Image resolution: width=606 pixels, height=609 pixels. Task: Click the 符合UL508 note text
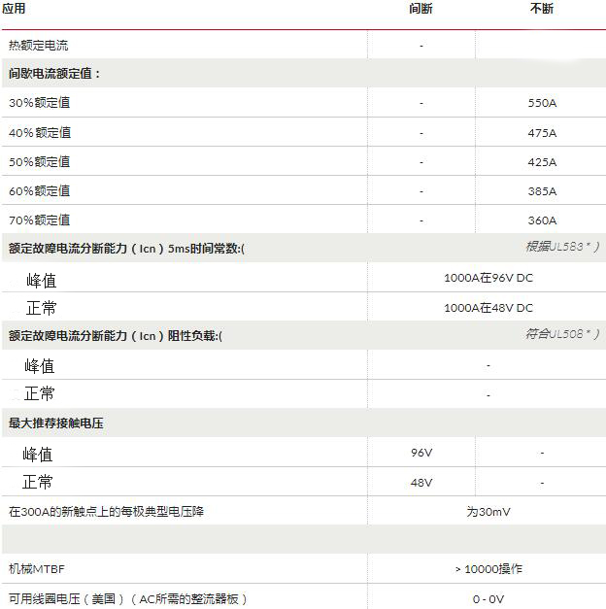coord(561,334)
